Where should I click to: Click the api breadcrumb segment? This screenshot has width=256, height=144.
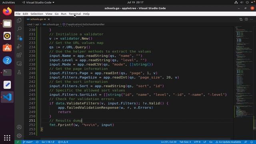(37, 24)
